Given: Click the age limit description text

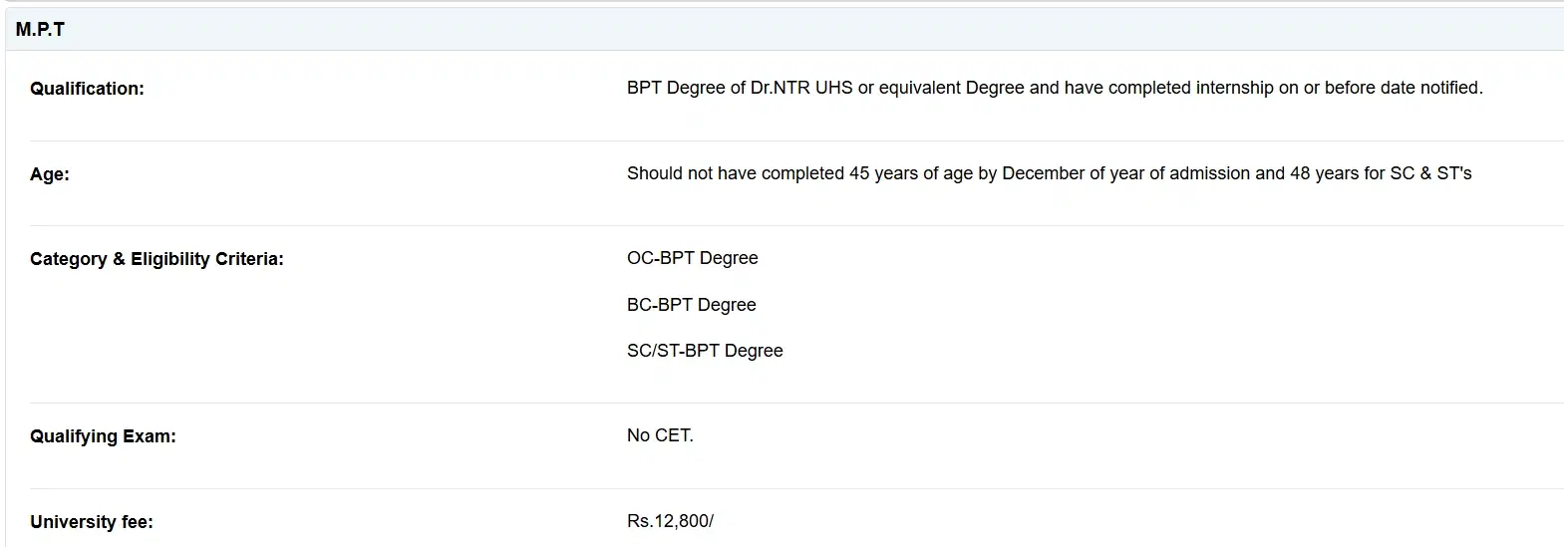Looking at the screenshot, I should (x=1049, y=173).
